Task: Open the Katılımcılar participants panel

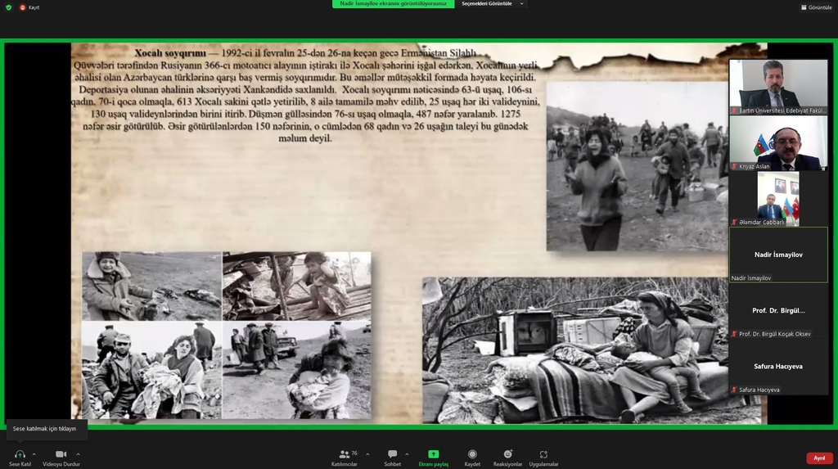Action: click(x=345, y=454)
